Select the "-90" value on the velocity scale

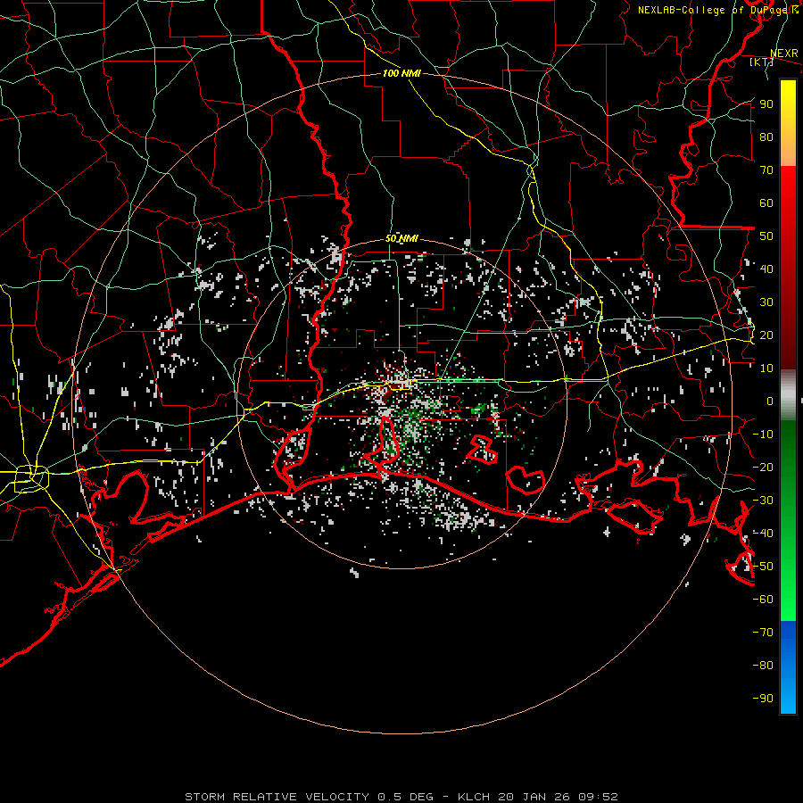coord(763,699)
